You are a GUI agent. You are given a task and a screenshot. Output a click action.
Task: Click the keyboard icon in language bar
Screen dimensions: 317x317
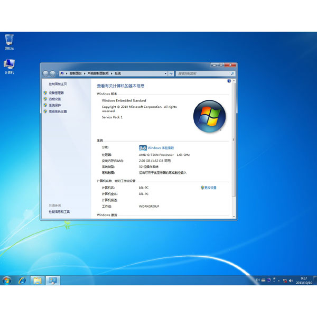tap(264, 280)
